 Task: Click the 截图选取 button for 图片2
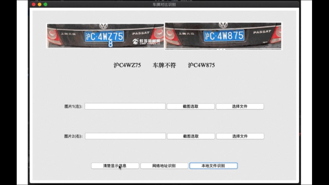(x=190, y=136)
